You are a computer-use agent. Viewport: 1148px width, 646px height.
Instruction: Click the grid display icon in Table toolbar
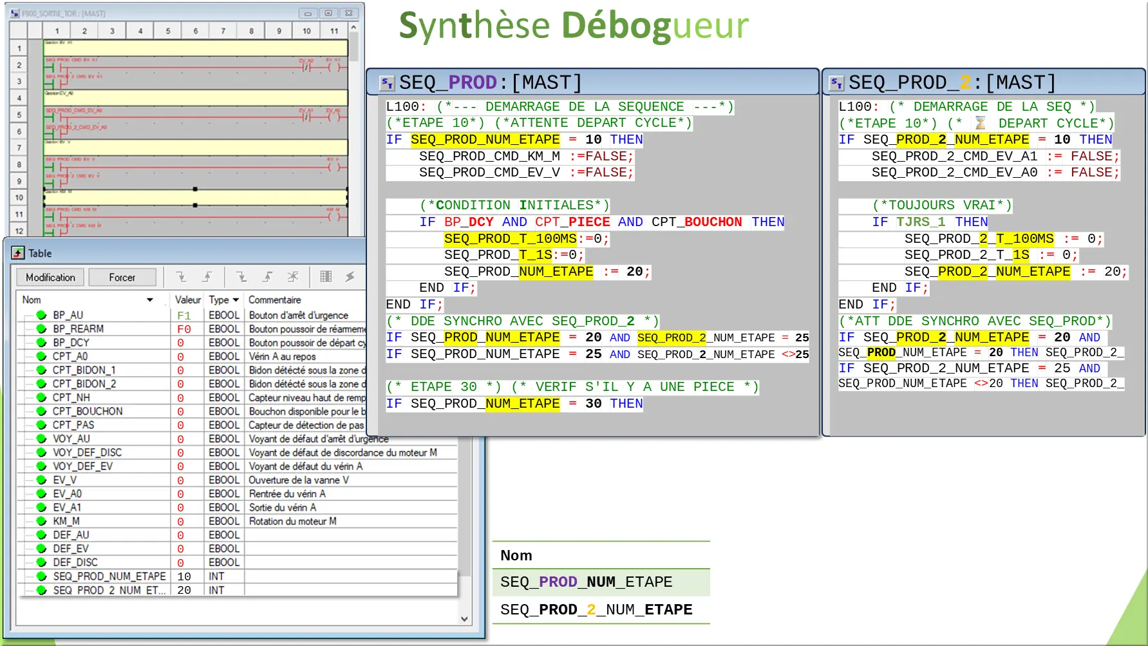(x=326, y=277)
